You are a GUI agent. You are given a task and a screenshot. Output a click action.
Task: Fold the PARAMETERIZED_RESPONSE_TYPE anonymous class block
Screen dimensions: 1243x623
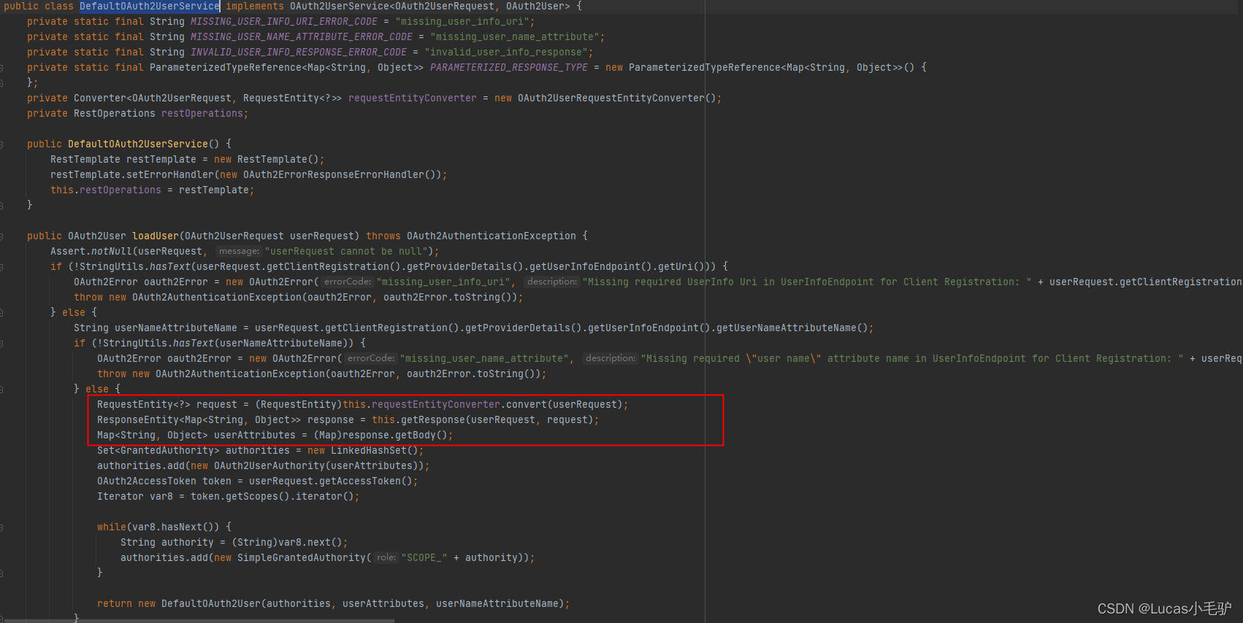click(1, 67)
